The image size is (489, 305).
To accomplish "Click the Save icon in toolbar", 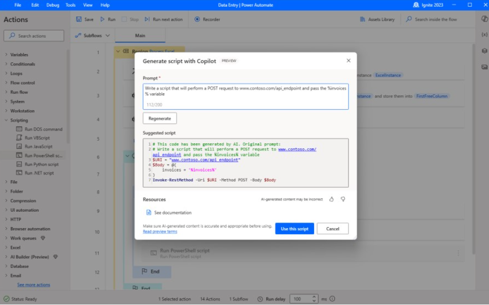I will coord(79,20).
